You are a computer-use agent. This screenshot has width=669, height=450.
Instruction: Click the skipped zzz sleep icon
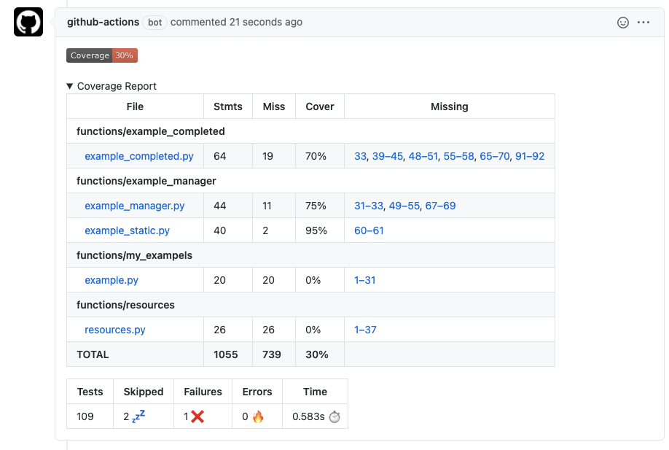coord(138,416)
